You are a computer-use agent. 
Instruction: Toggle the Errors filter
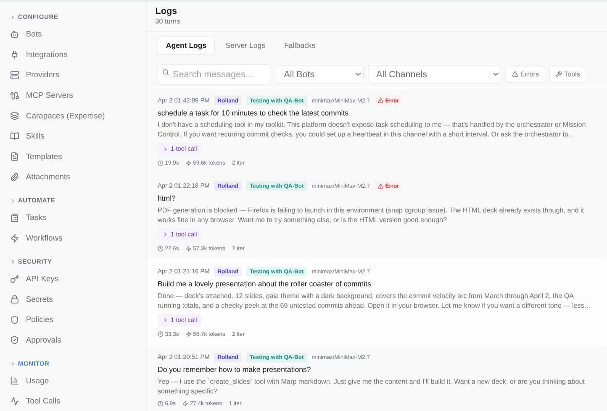(x=525, y=74)
